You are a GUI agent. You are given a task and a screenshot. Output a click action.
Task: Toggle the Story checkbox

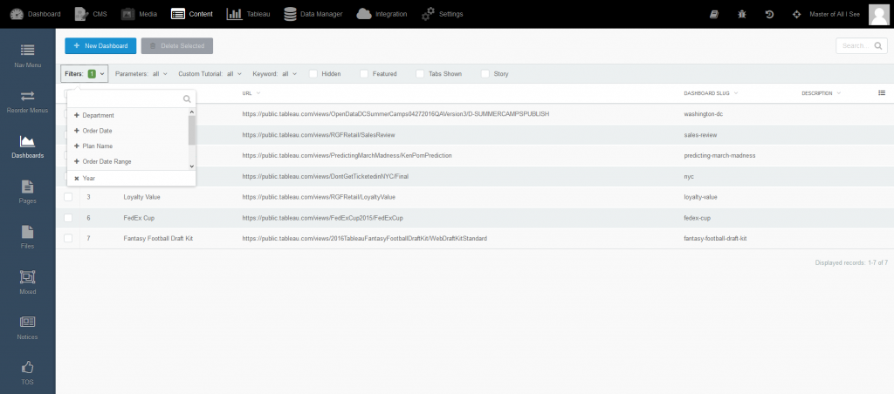point(485,73)
